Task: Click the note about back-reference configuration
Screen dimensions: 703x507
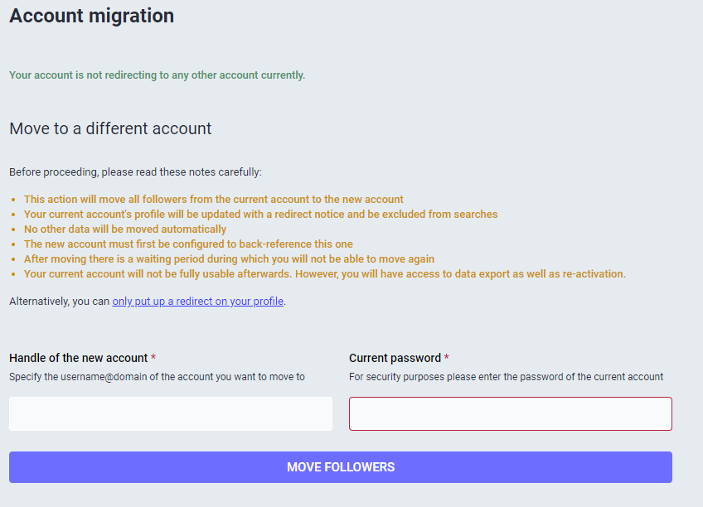Action: click(x=188, y=244)
